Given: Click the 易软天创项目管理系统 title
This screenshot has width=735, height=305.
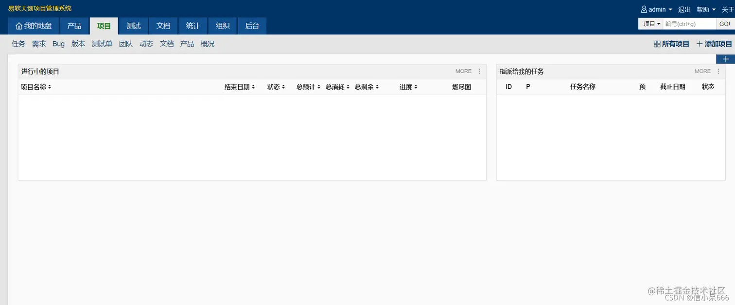Looking at the screenshot, I should (40, 8).
